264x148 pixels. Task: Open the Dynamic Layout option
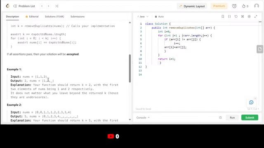192,6
